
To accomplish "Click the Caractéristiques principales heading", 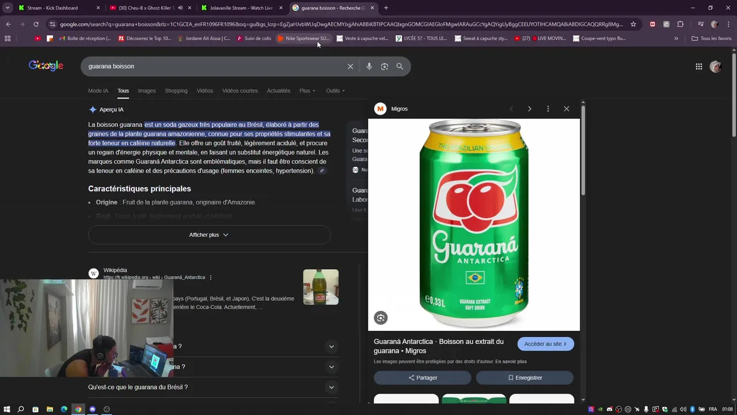I will pos(139,188).
